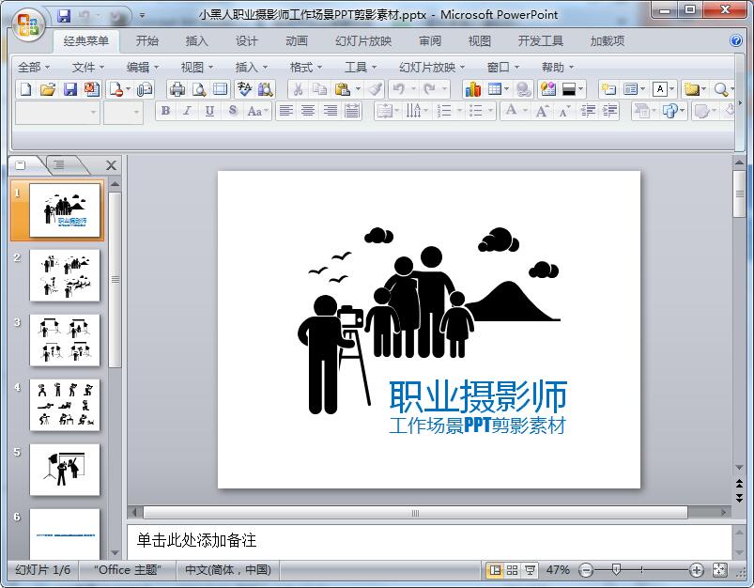Click the Cut scissors icon
This screenshot has height=588, width=754.
[x=297, y=89]
